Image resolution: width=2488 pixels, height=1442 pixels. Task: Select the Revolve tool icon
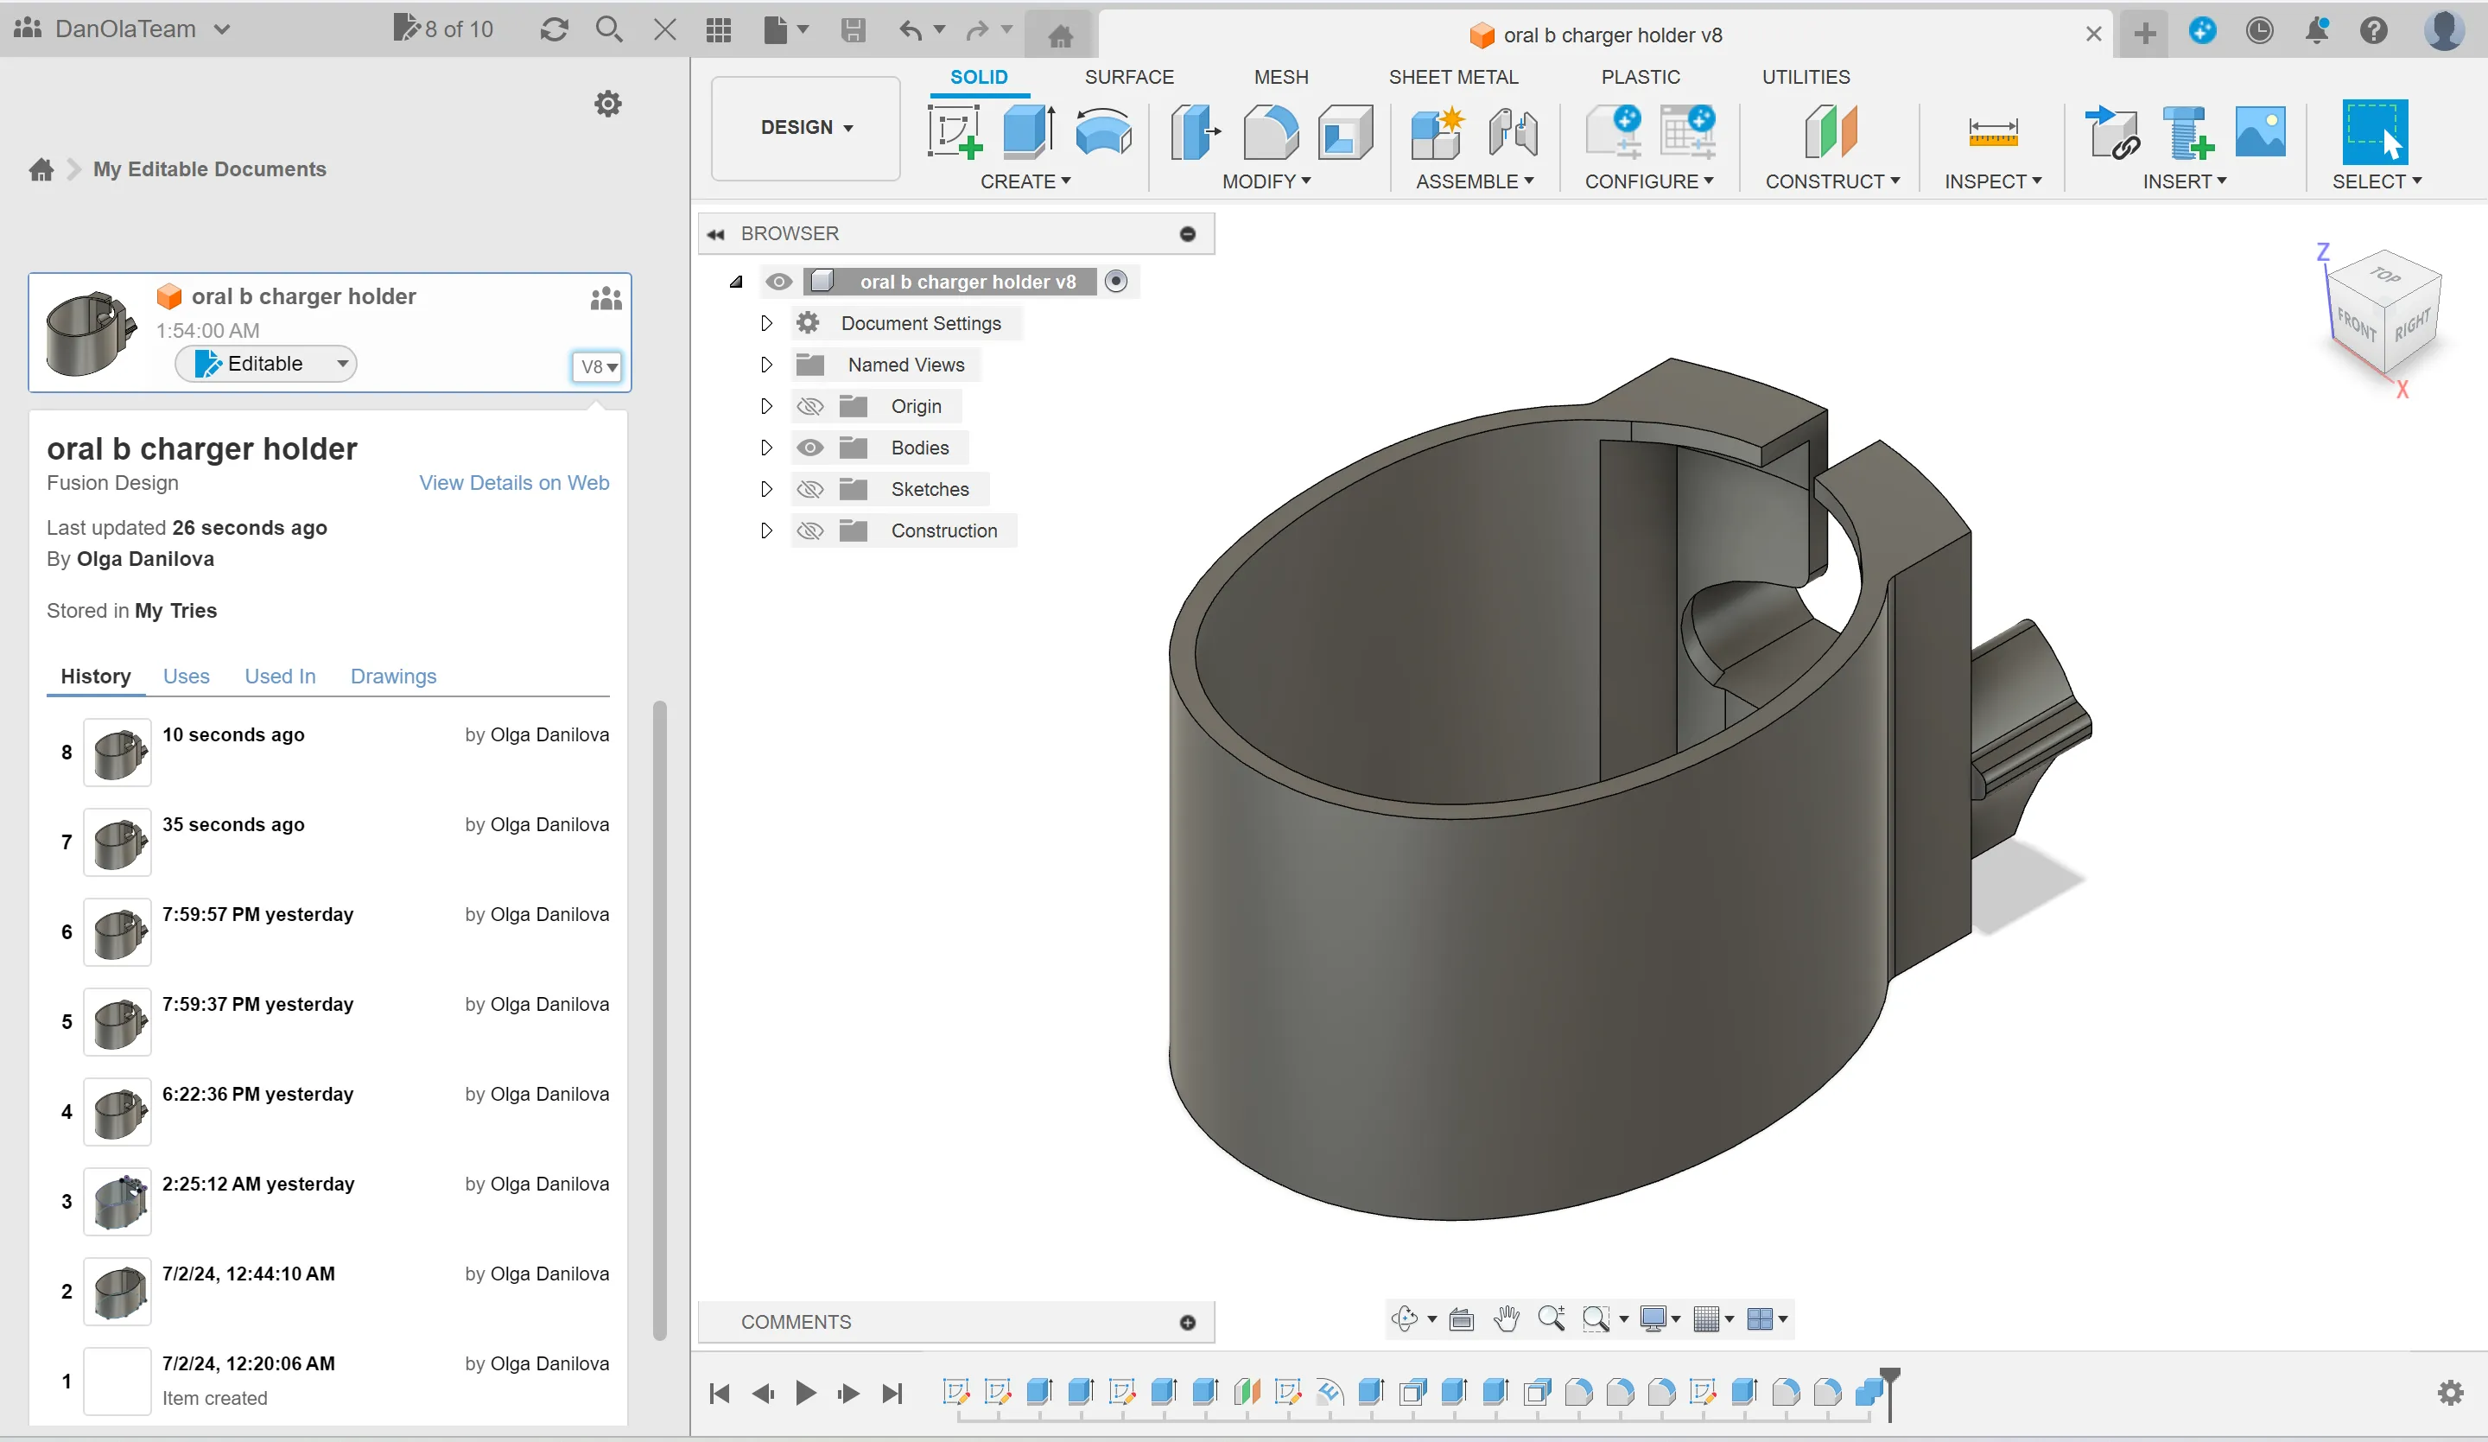1103,131
